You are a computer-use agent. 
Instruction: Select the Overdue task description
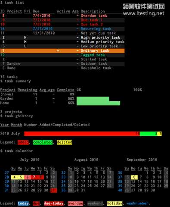click(x=94, y=16)
